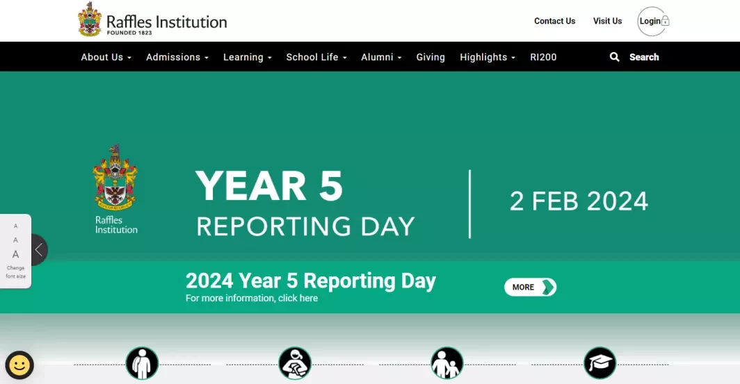Expand the Admissions dropdown menu
Image resolution: width=740 pixels, height=384 pixels.
pos(177,57)
